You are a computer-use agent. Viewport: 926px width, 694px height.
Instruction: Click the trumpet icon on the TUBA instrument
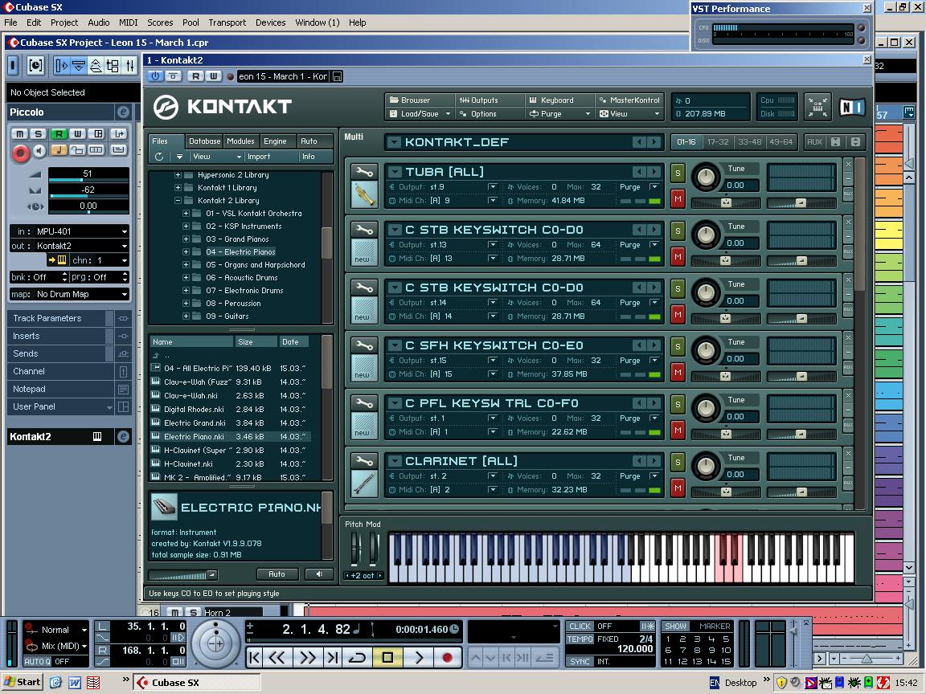coord(364,194)
